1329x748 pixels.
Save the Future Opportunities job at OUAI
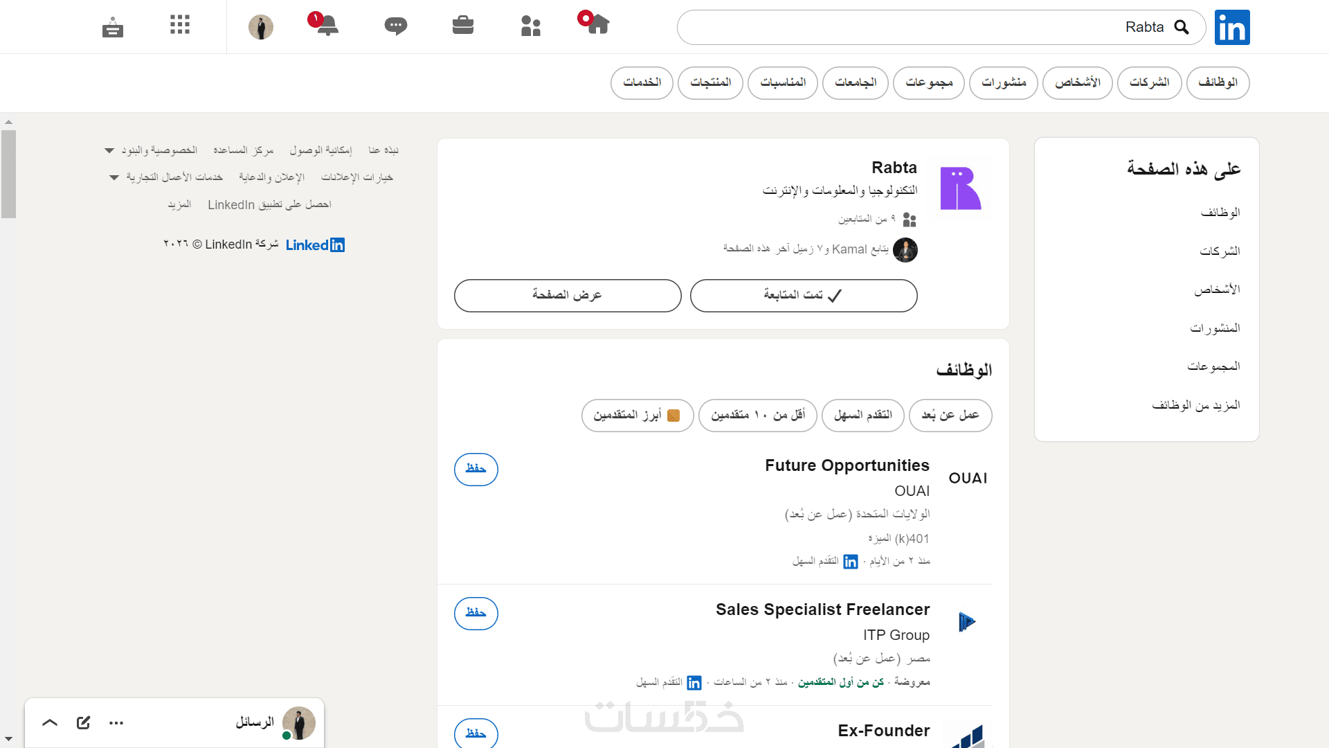coord(476,470)
